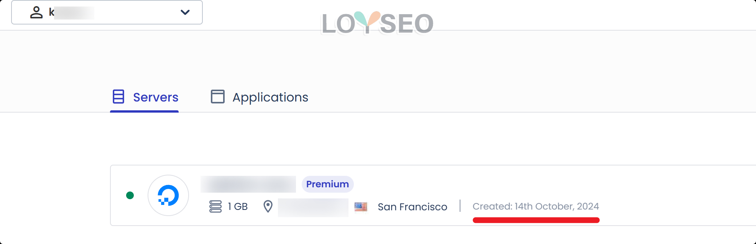Click the United States flag icon
Viewport: 756px width, 244px height.
361,207
